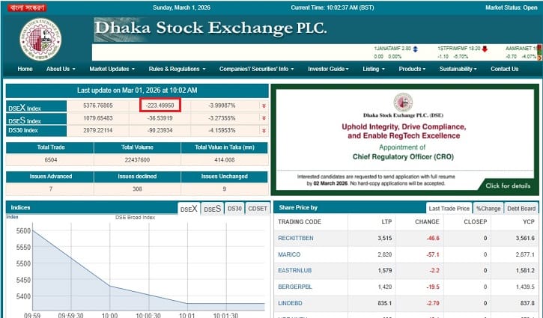This screenshot has width=543, height=318.
Task: Click red down-arrow icon in DSEX Index row
Action: (x=264, y=106)
